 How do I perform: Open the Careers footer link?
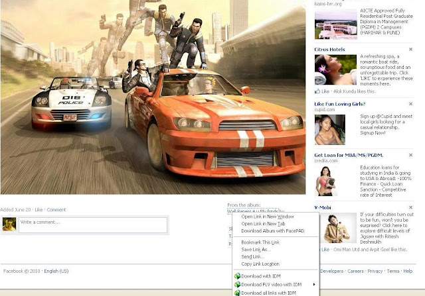pos(355,271)
